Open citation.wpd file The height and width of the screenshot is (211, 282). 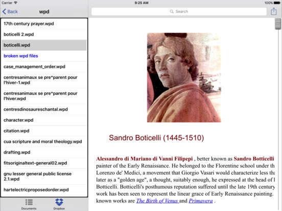point(44,131)
